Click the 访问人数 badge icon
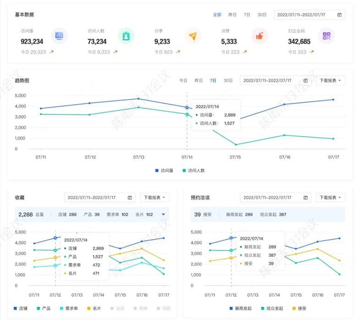This screenshot has width=358, height=321. point(126,36)
